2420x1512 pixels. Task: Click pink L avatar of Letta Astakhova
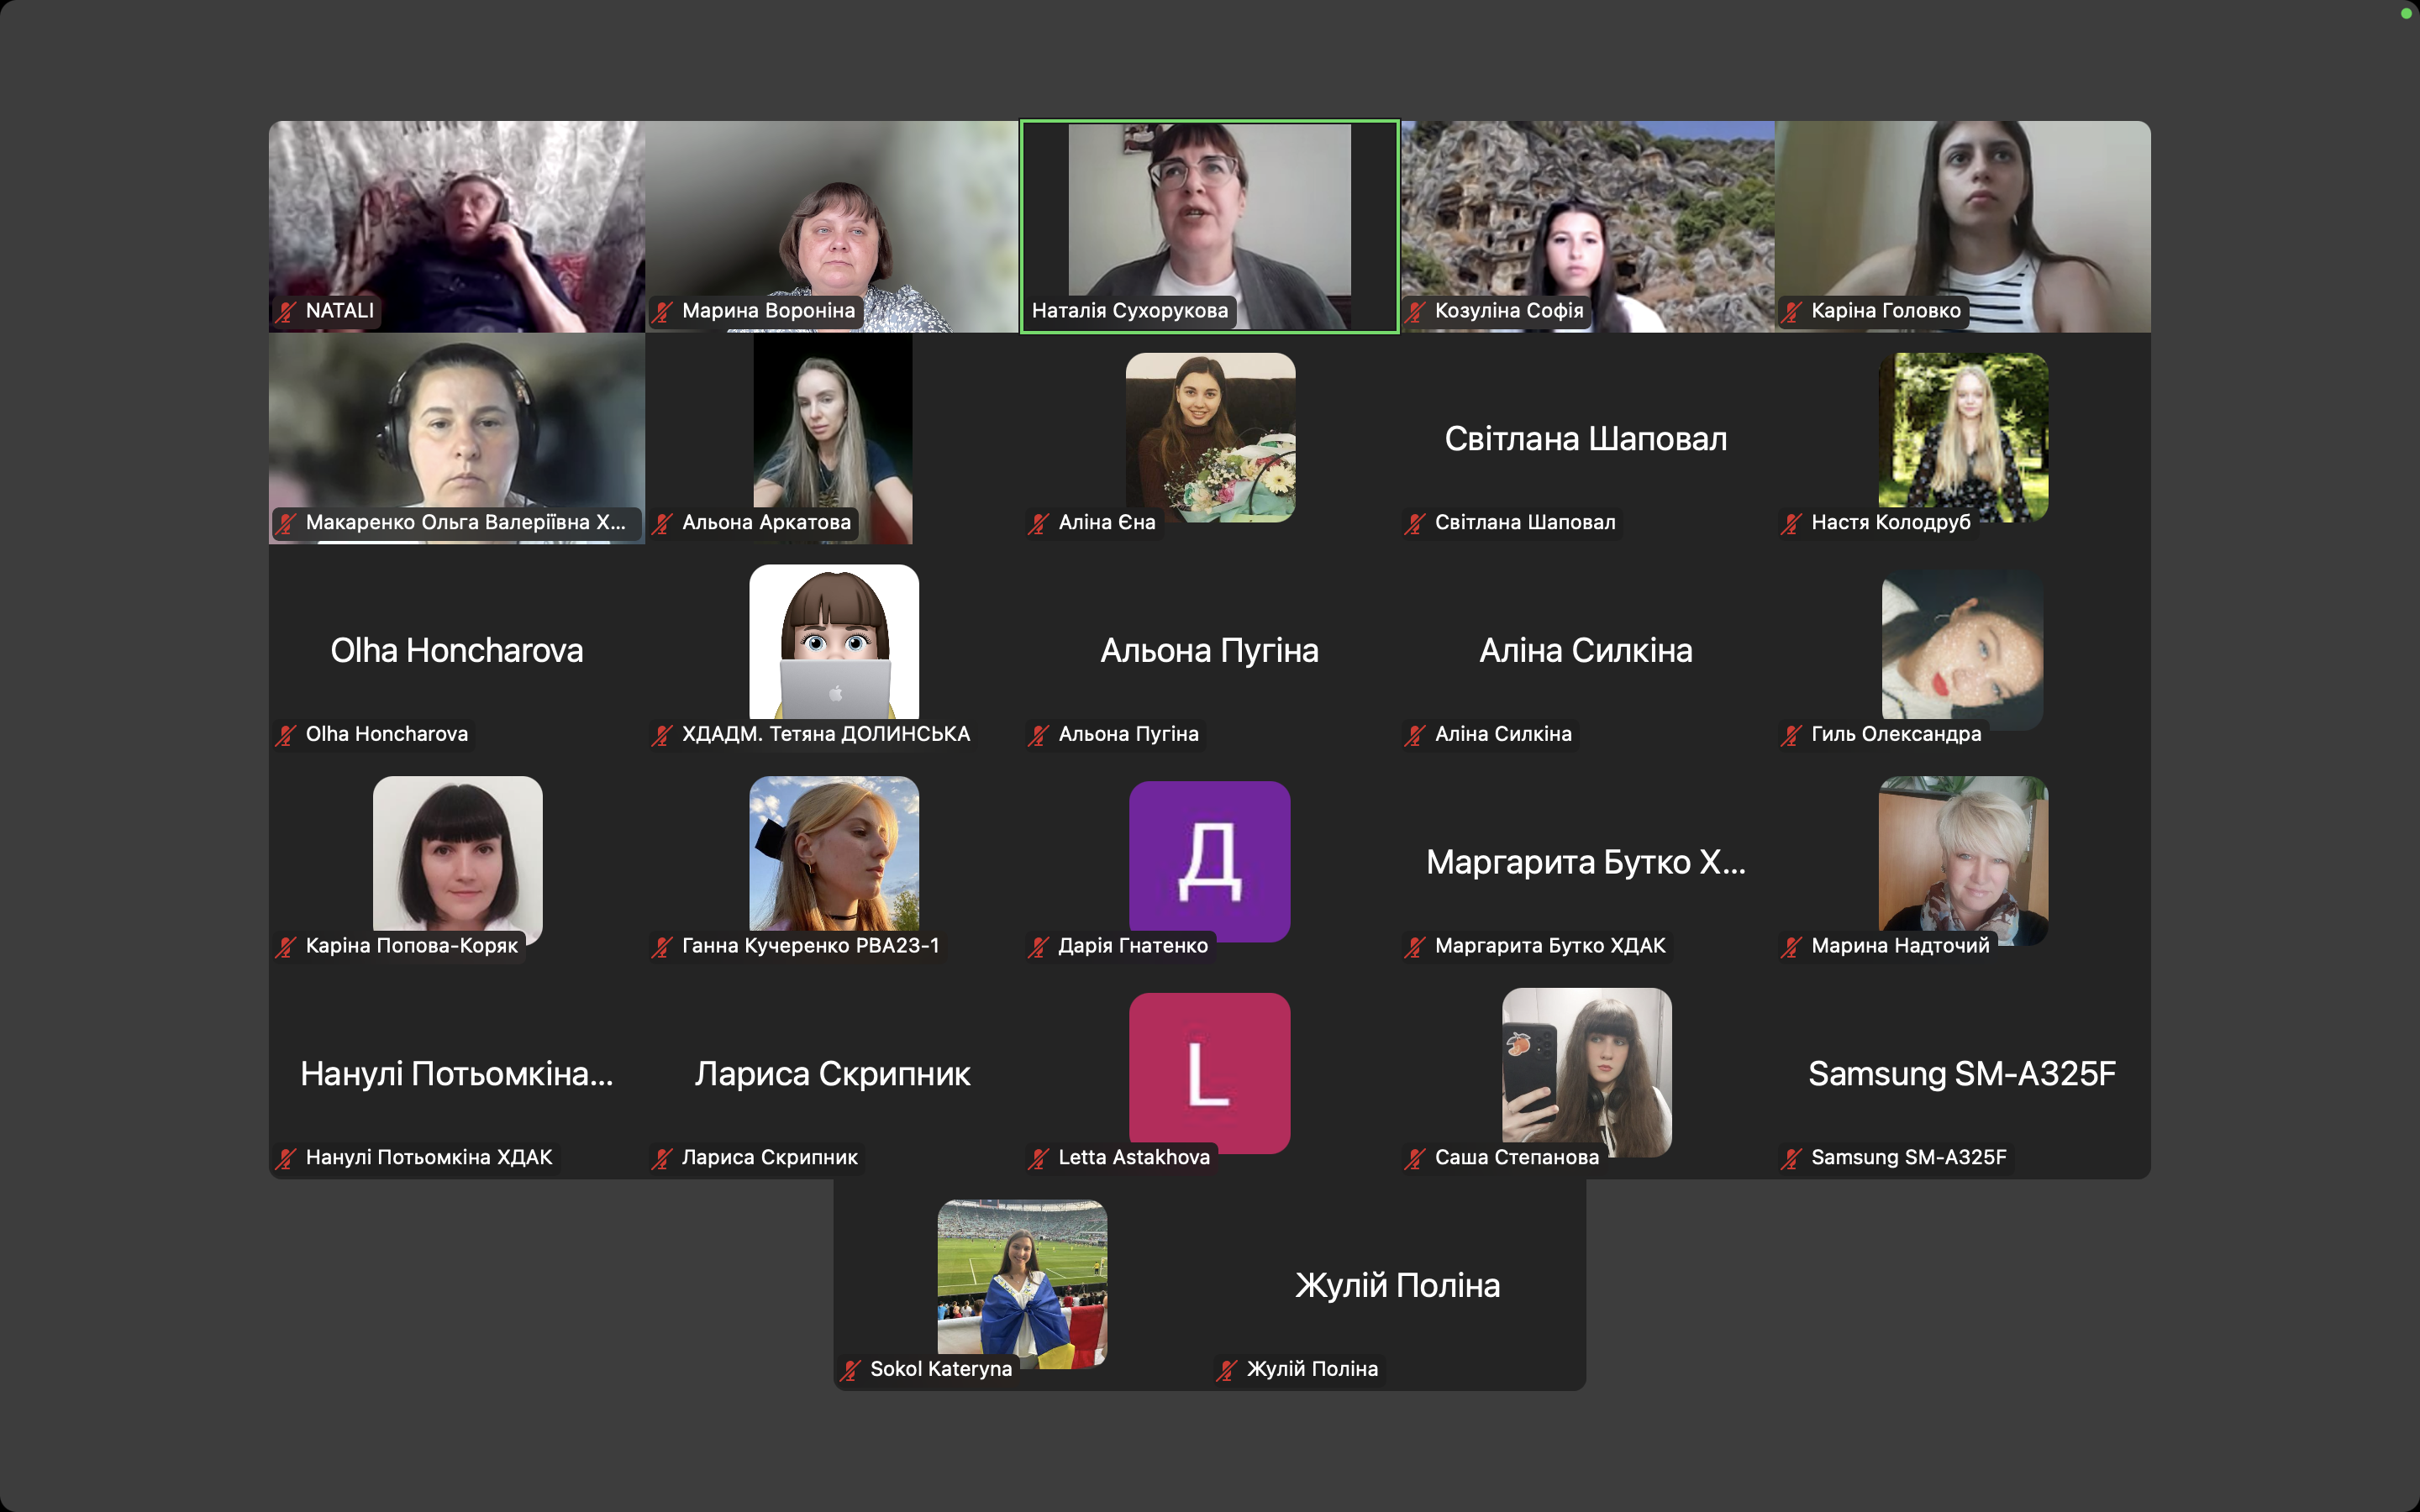[x=1209, y=1072]
